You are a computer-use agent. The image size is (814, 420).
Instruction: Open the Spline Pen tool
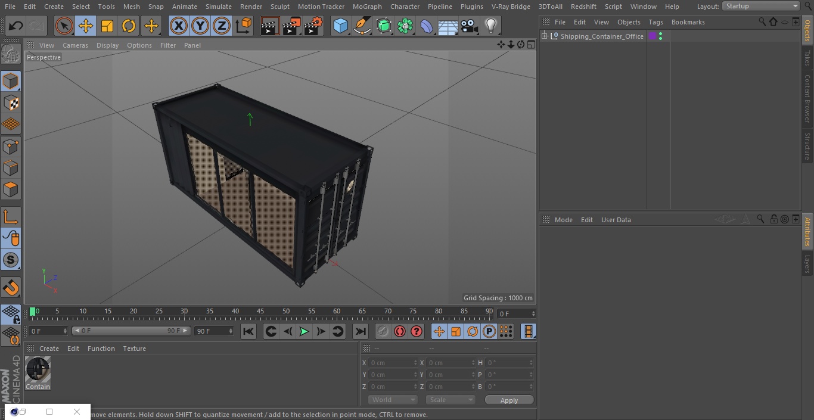[x=362, y=26]
